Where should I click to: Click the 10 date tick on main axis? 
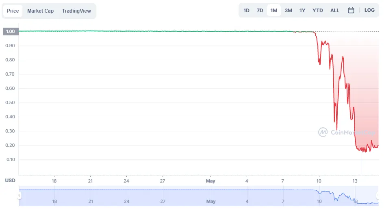coord(319,181)
